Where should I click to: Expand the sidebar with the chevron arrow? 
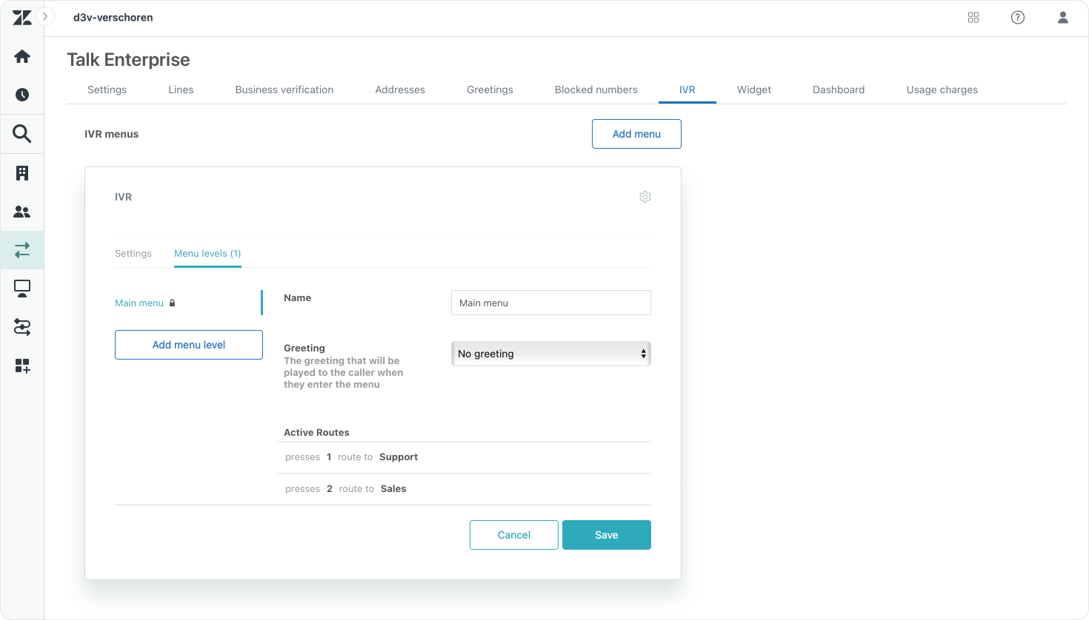pyautogui.click(x=45, y=16)
